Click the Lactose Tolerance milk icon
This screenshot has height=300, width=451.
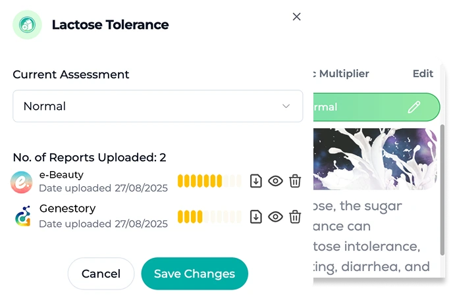27,25
